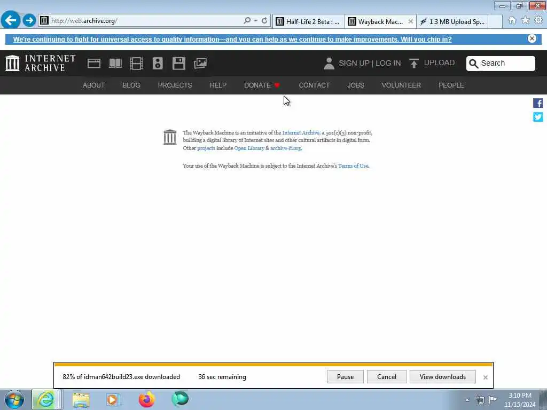Open the VOLUNTEER menu item
547x410 pixels.
click(401, 85)
